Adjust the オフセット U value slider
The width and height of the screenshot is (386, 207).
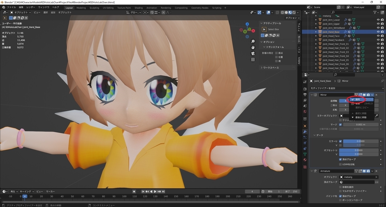coord(359,150)
